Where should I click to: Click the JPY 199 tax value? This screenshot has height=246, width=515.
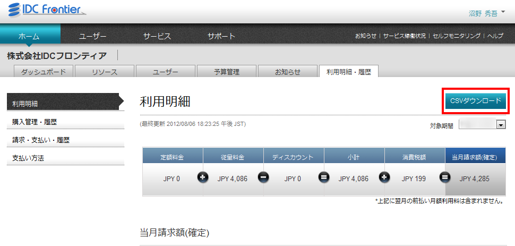414,179
